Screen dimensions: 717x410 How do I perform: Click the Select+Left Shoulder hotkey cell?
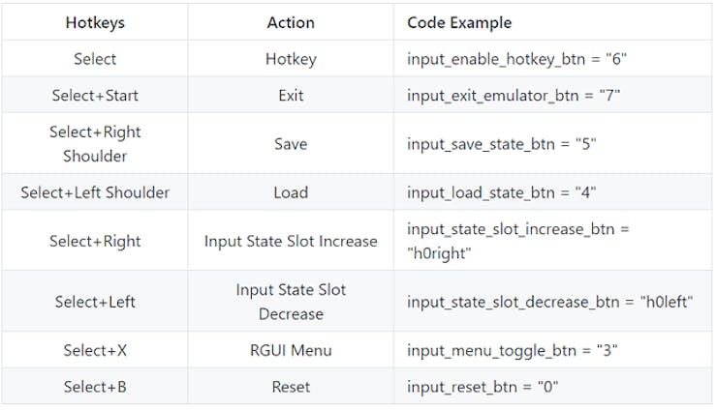coord(95,192)
